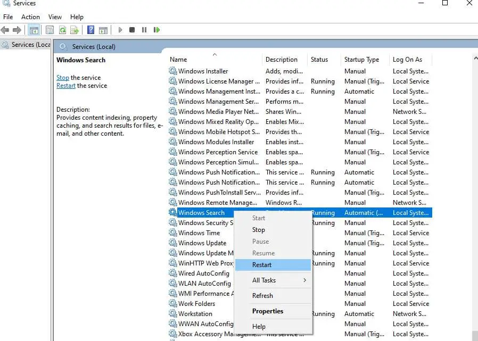Click the Pause Service toolbar icon
This screenshot has width=478, height=341.
click(144, 30)
